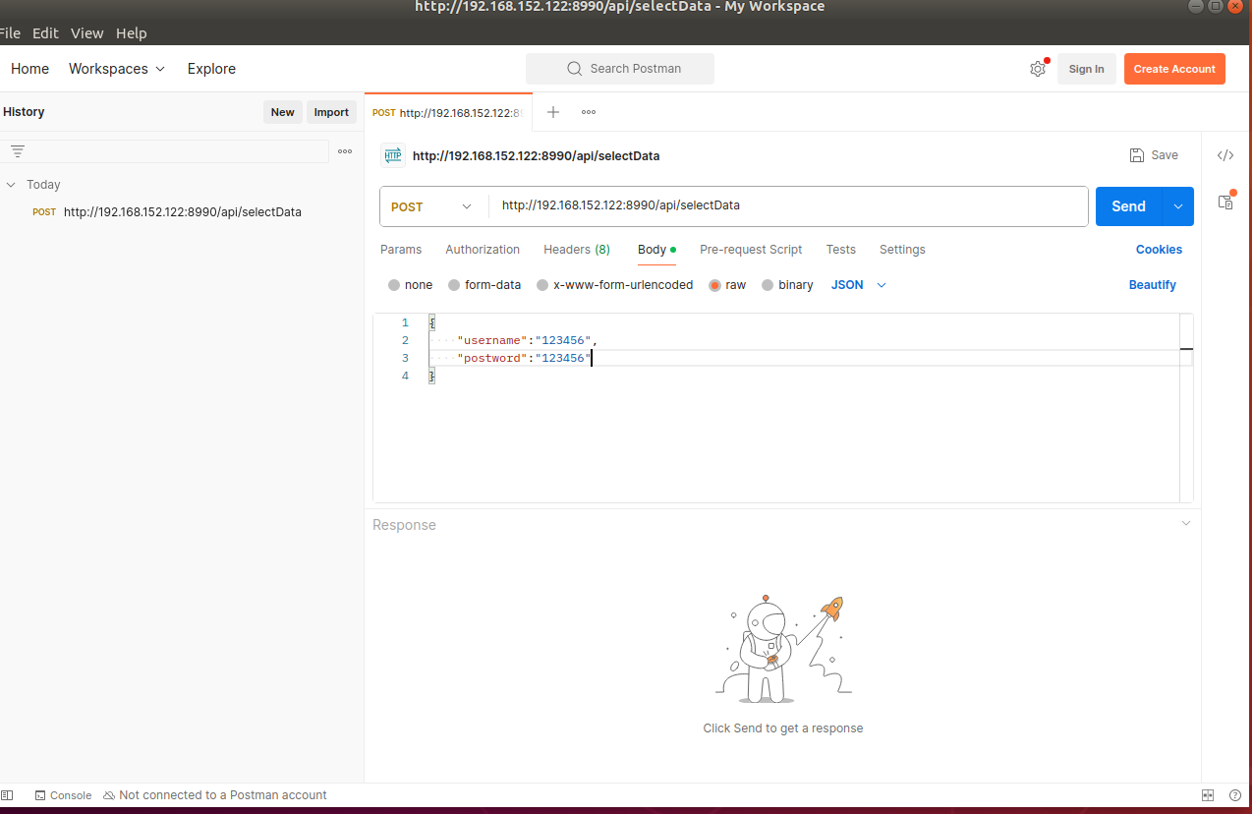This screenshot has width=1252, height=814.
Task: Expand the Workspaces menu
Action: coord(117,69)
